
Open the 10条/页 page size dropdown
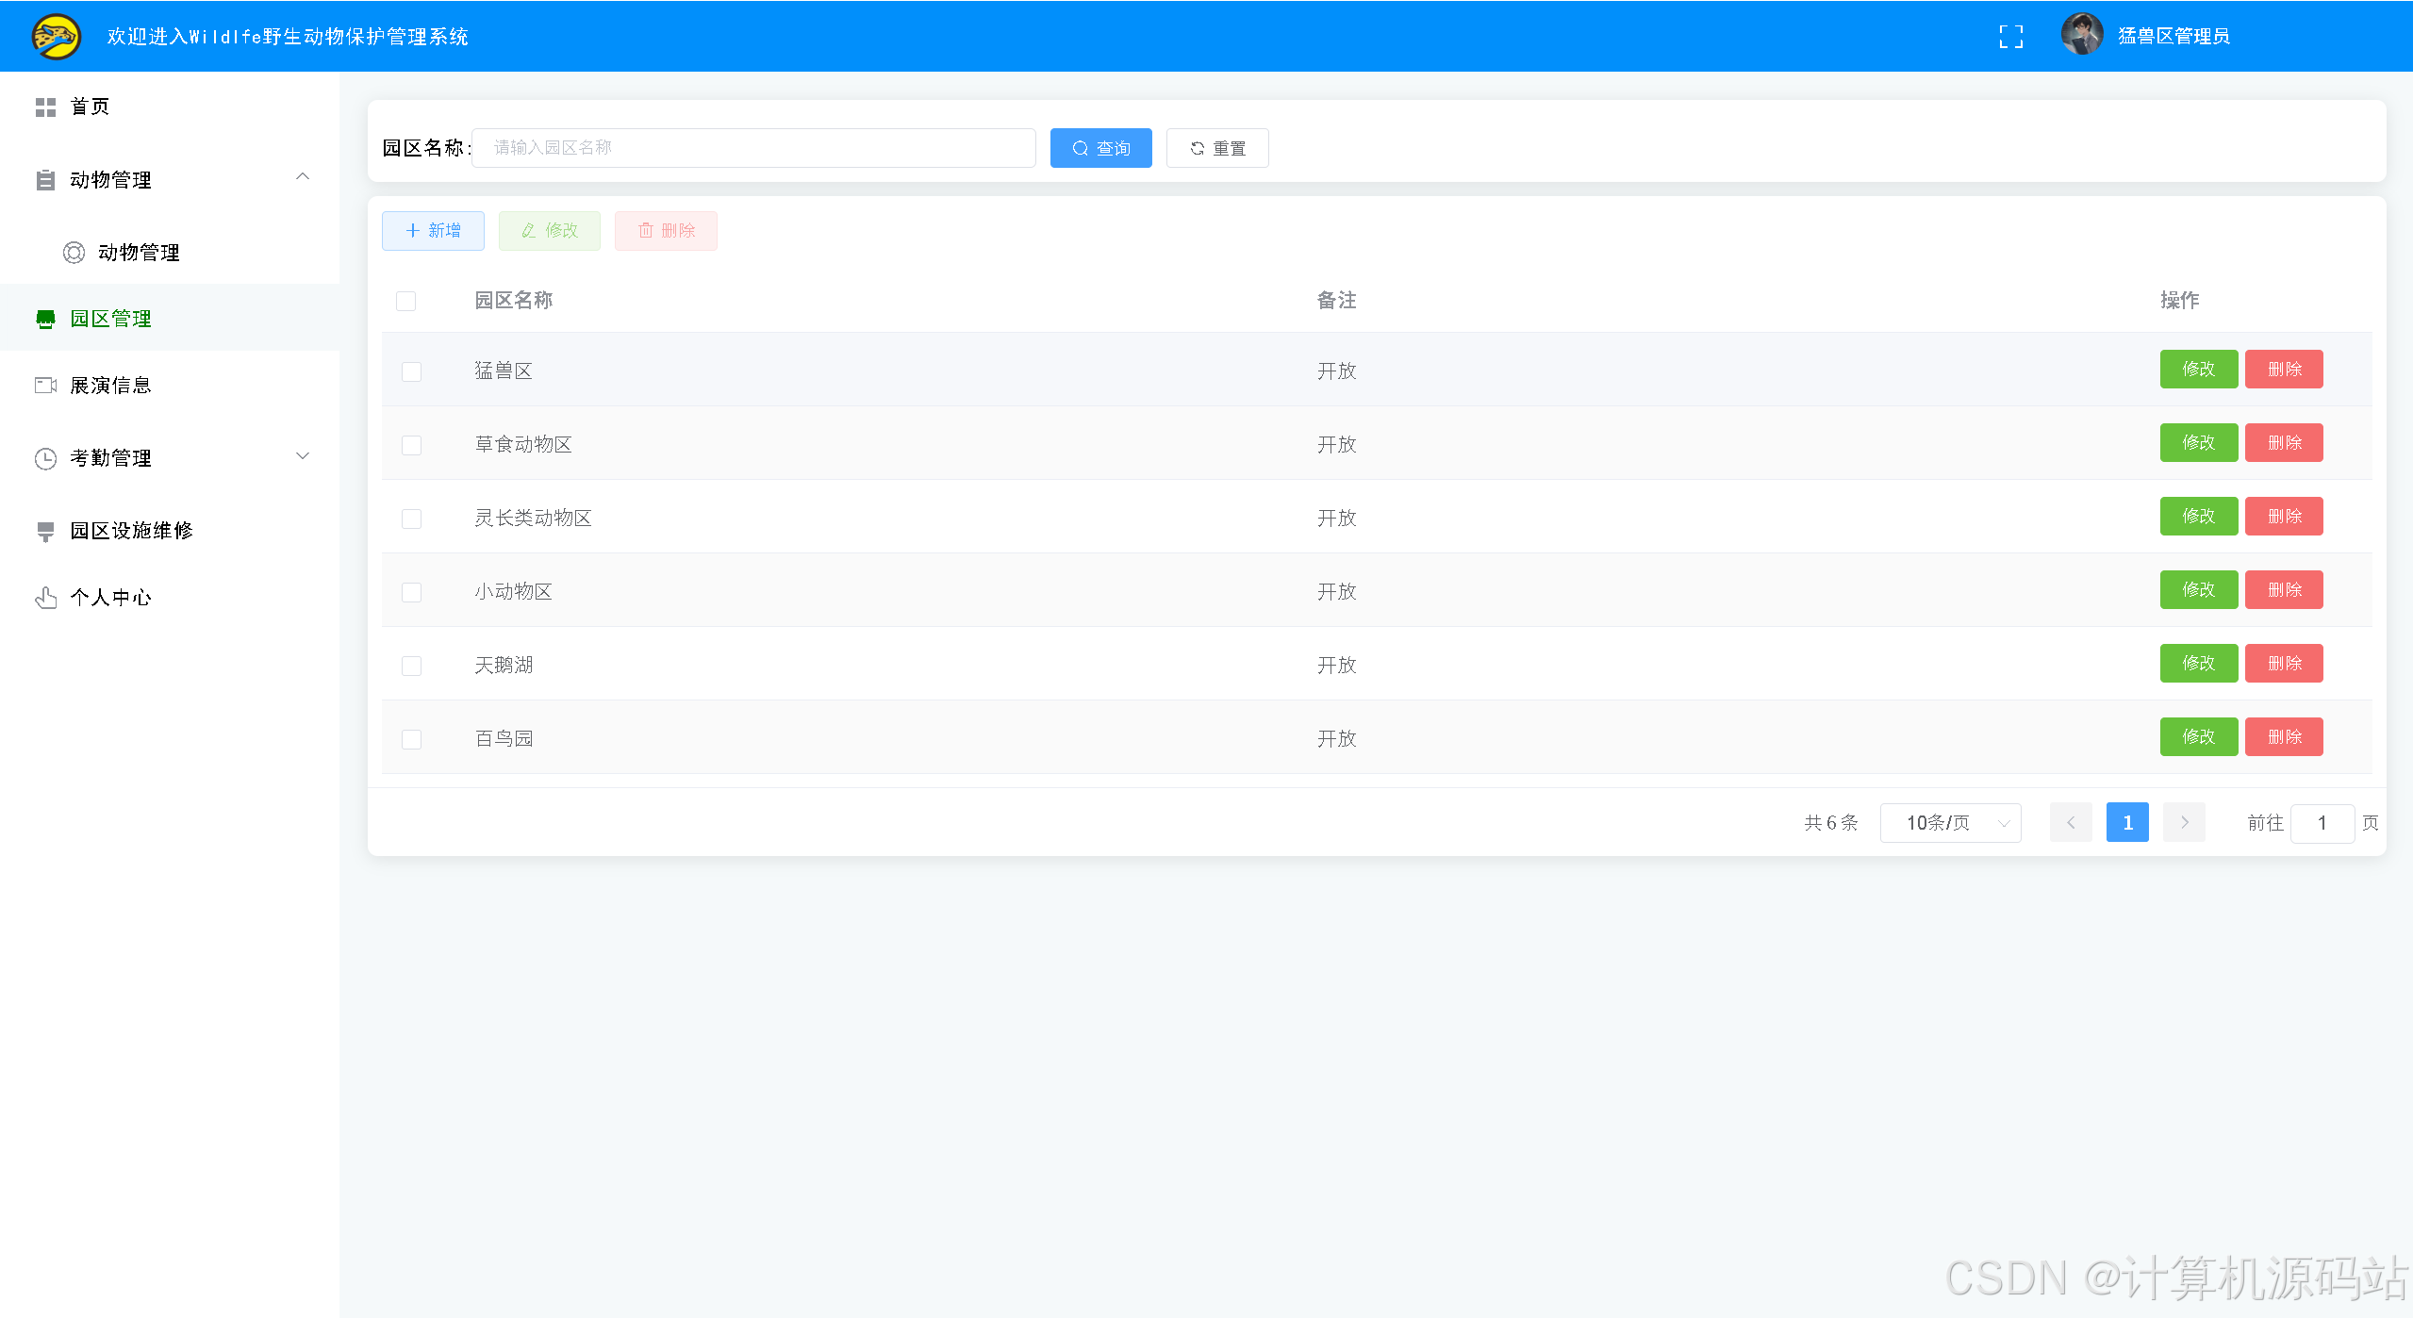click(x=1950, y=823)
